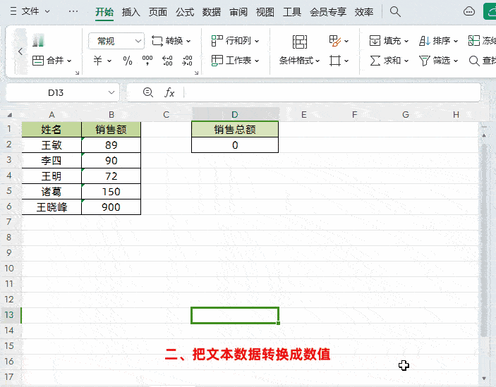The height and width of the screenshot is (387, 496).
Task: Open the Name Box dropdown arrow
Action: (111, 92)
